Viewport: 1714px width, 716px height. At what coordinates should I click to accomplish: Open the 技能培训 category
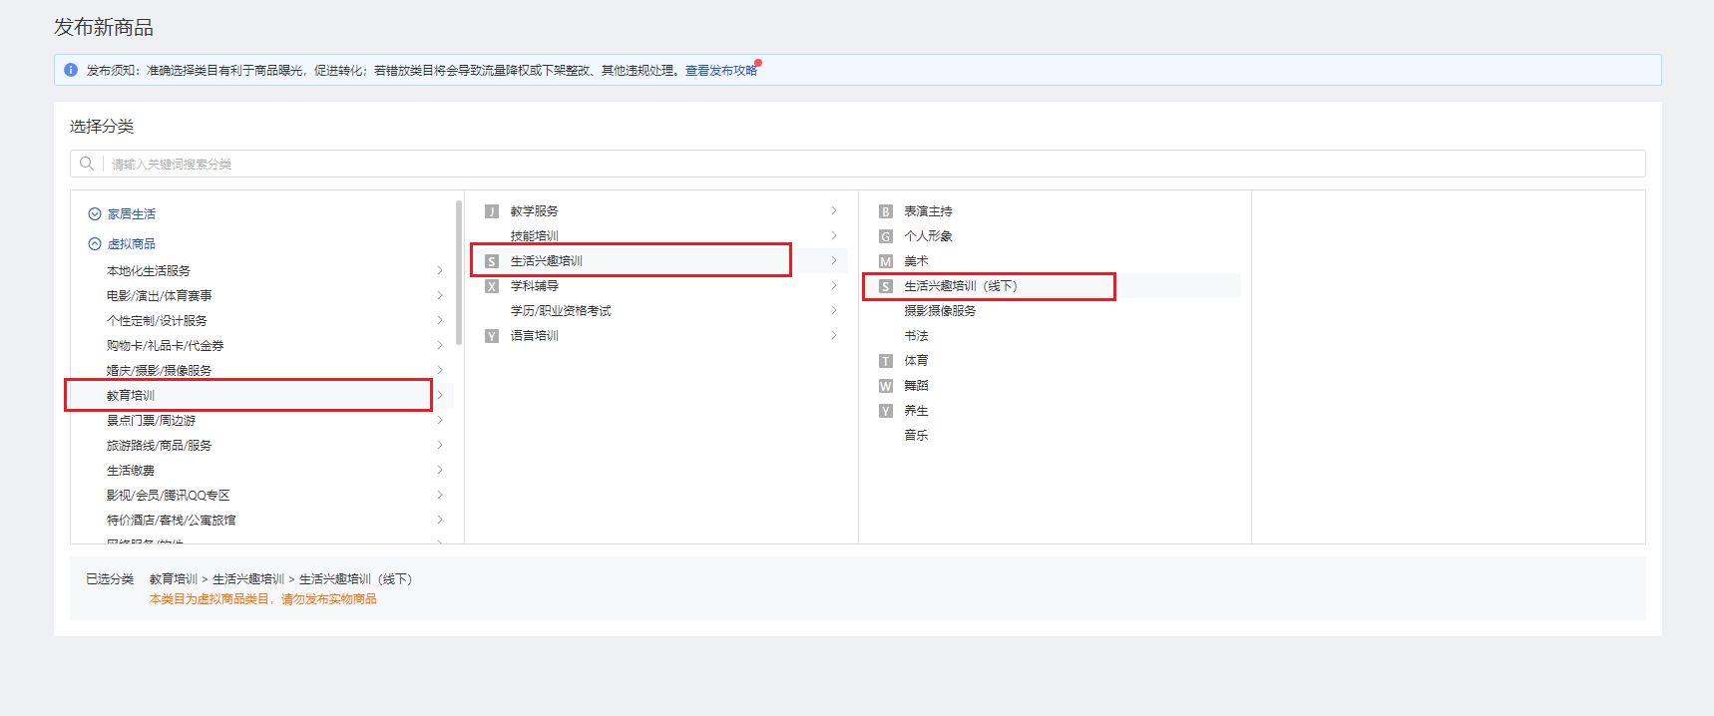(x=535, y=236)
